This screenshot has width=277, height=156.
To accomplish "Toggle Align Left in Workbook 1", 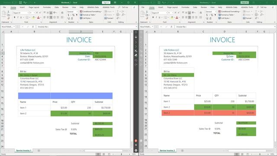I will 45,17.
